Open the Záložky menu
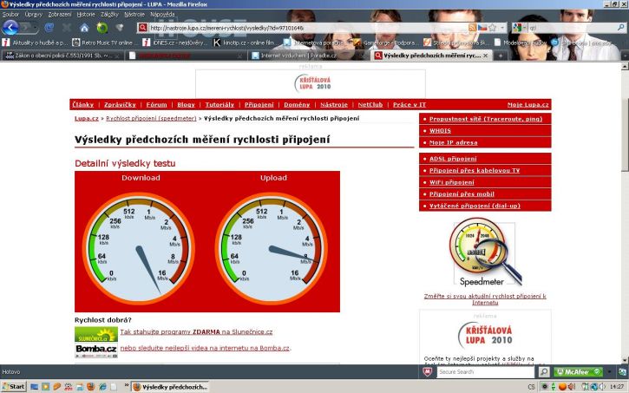The width and height of the screenshot is (629, 393). (x=109, y=14)
